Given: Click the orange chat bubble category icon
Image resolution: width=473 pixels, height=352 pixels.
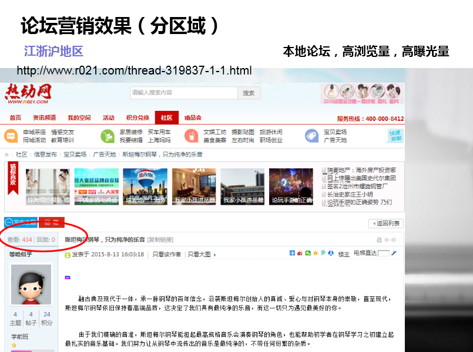Looking at the screenshot, I should (11, 136).
